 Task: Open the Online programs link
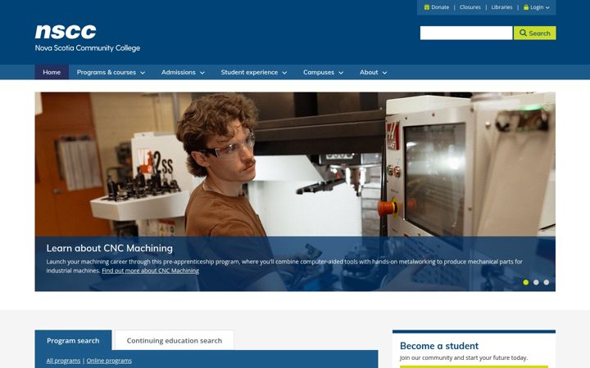(x=109, y=361)
